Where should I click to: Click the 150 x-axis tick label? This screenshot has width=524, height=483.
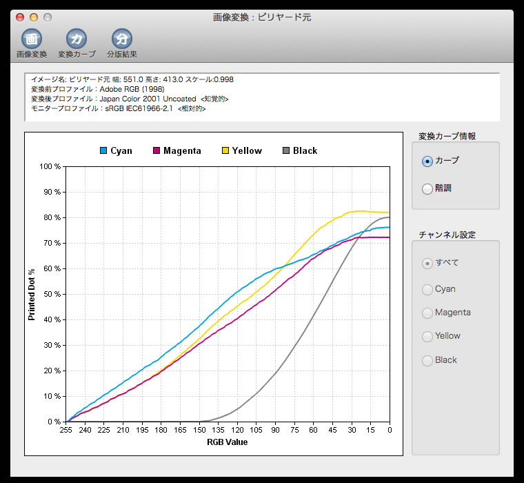(x=199, y=430)
